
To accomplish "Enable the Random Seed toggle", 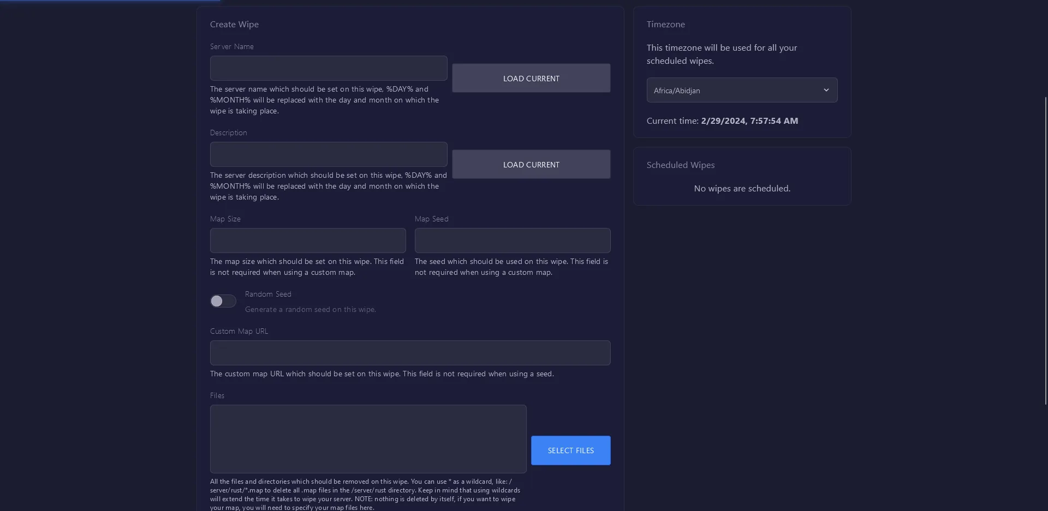I will pos(223,301).
